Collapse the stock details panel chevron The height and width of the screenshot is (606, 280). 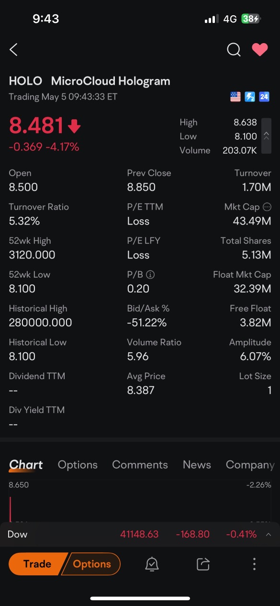tap(266, 136)
